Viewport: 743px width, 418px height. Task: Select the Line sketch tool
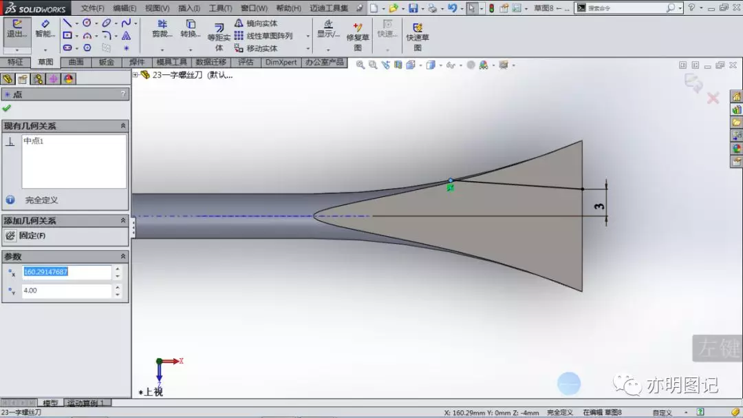pos(67,23)
